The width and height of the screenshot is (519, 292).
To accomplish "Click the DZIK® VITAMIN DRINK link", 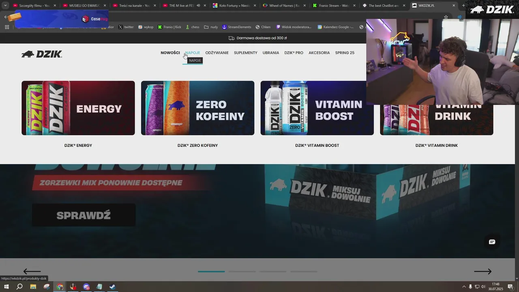I will tap(437, 145).
